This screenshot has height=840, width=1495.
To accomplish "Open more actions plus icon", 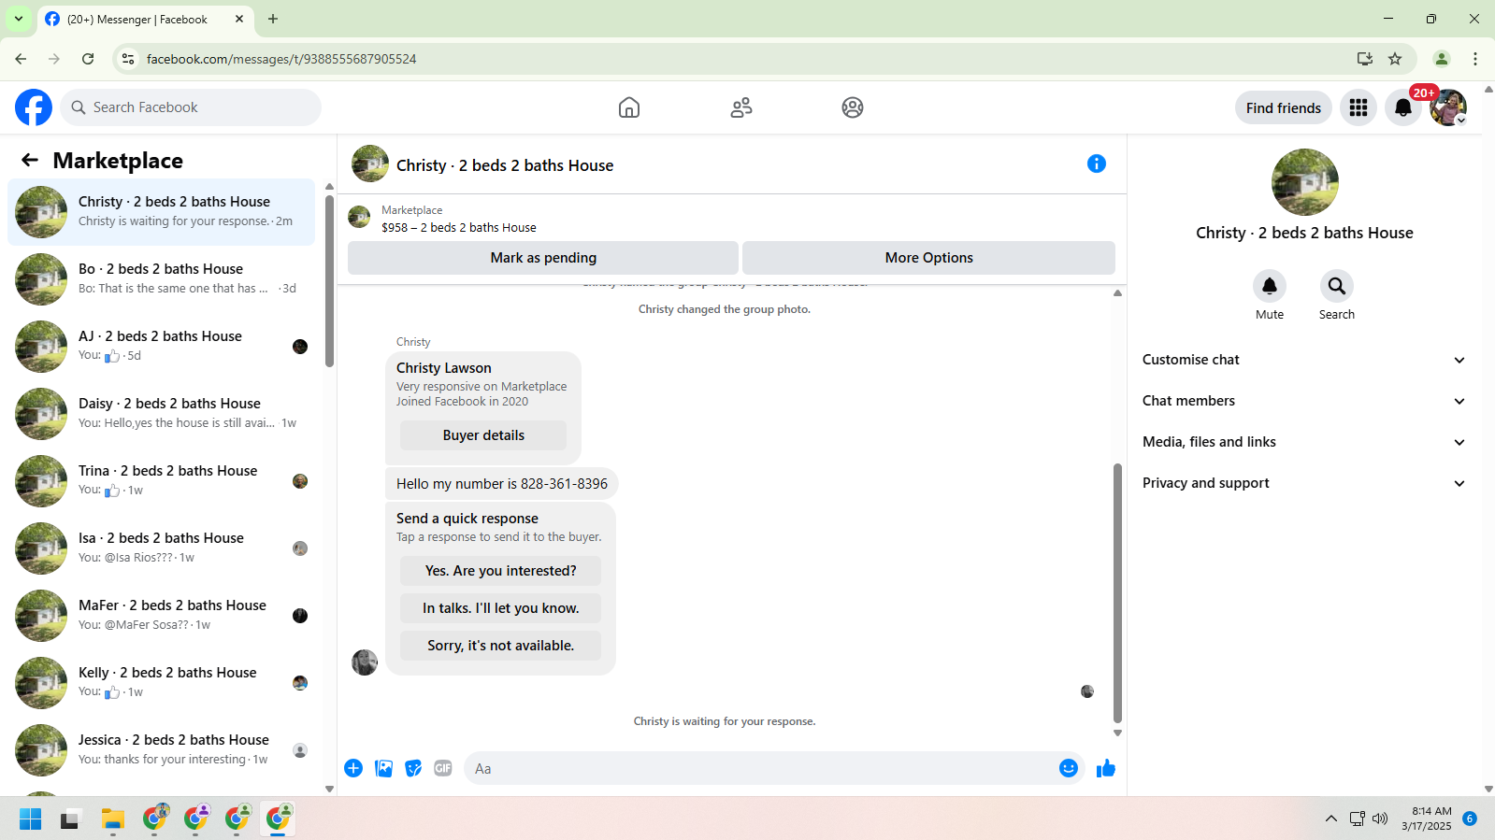I will [353, 768].
